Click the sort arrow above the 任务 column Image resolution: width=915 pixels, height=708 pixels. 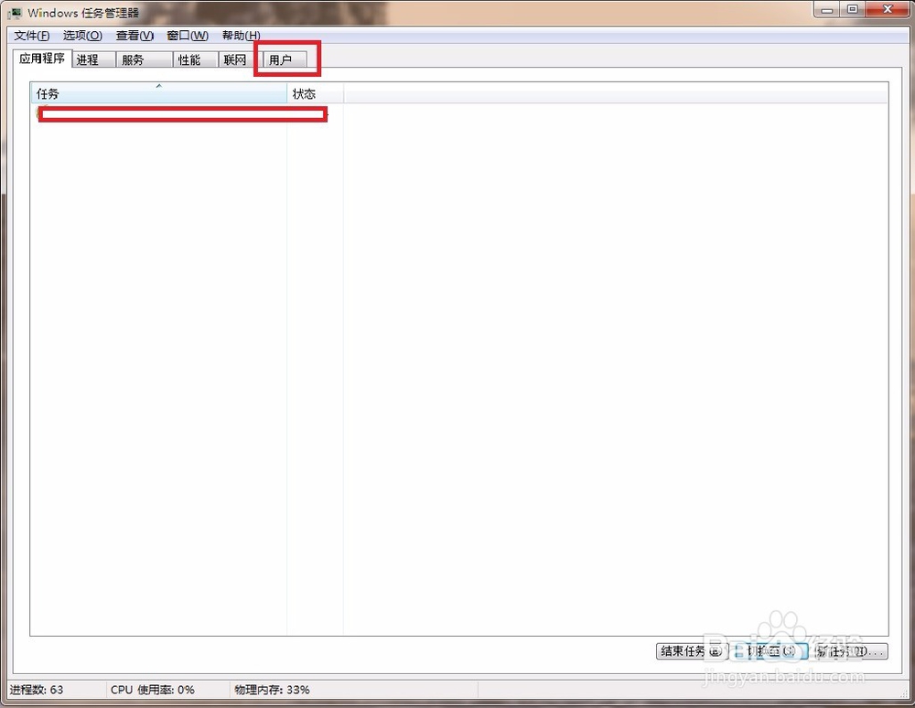point(159,88)
